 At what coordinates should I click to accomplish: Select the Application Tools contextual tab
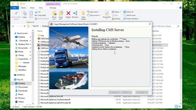[x=53, y=4]
